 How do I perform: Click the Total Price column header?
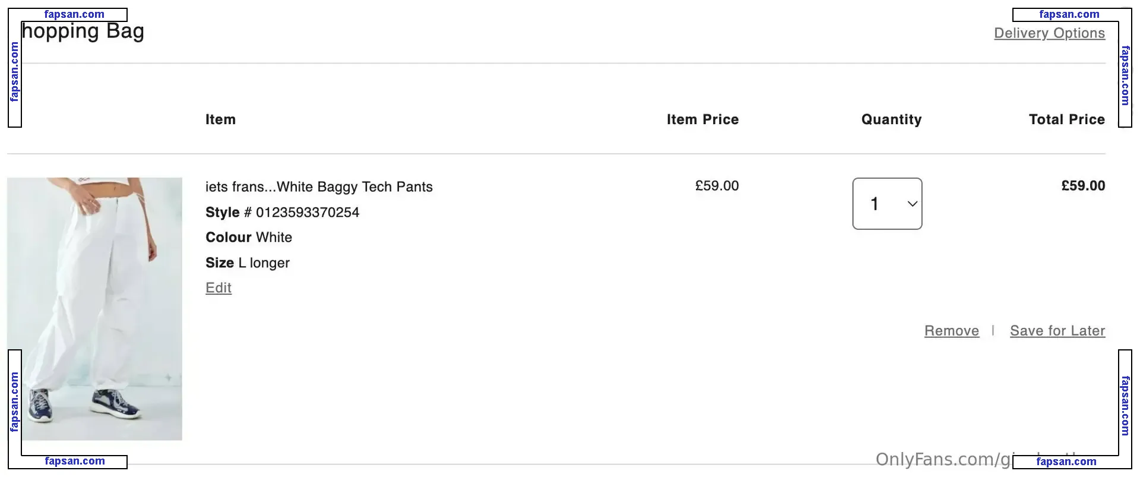point(1066,119)
